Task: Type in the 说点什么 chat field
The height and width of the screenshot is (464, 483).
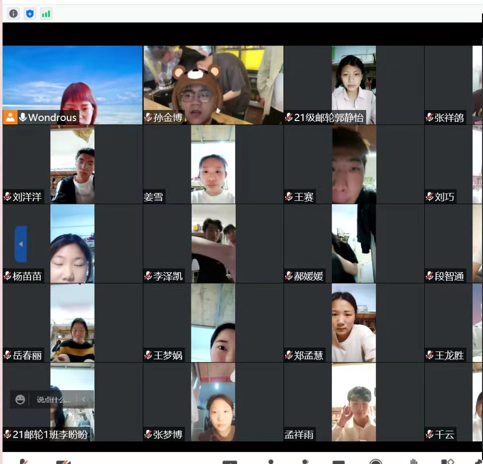Action: click(53, 400)
